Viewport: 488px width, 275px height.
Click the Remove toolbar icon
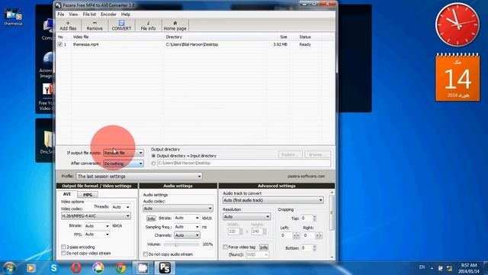(95, 25)
